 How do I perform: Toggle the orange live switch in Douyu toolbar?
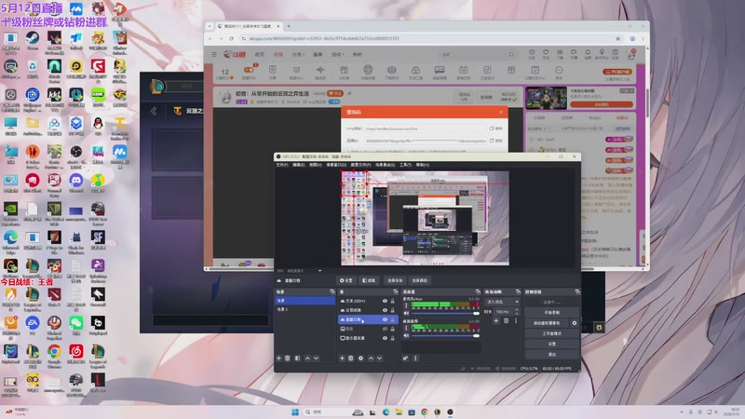tap(249, 70)
